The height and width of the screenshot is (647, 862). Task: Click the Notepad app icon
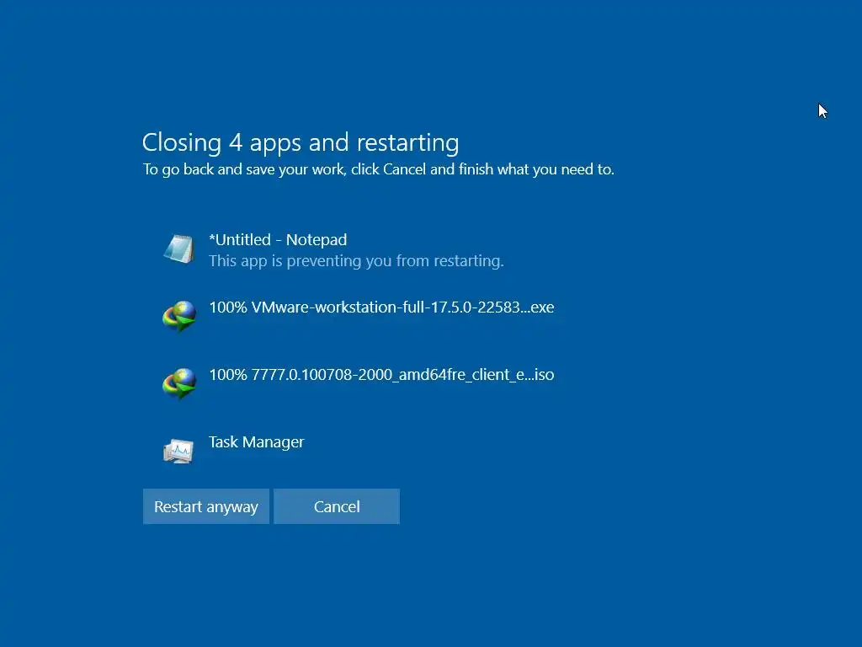(179, 249)
